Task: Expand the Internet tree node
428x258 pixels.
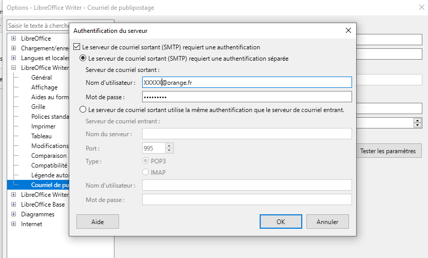Action: (x=14, y=224)
